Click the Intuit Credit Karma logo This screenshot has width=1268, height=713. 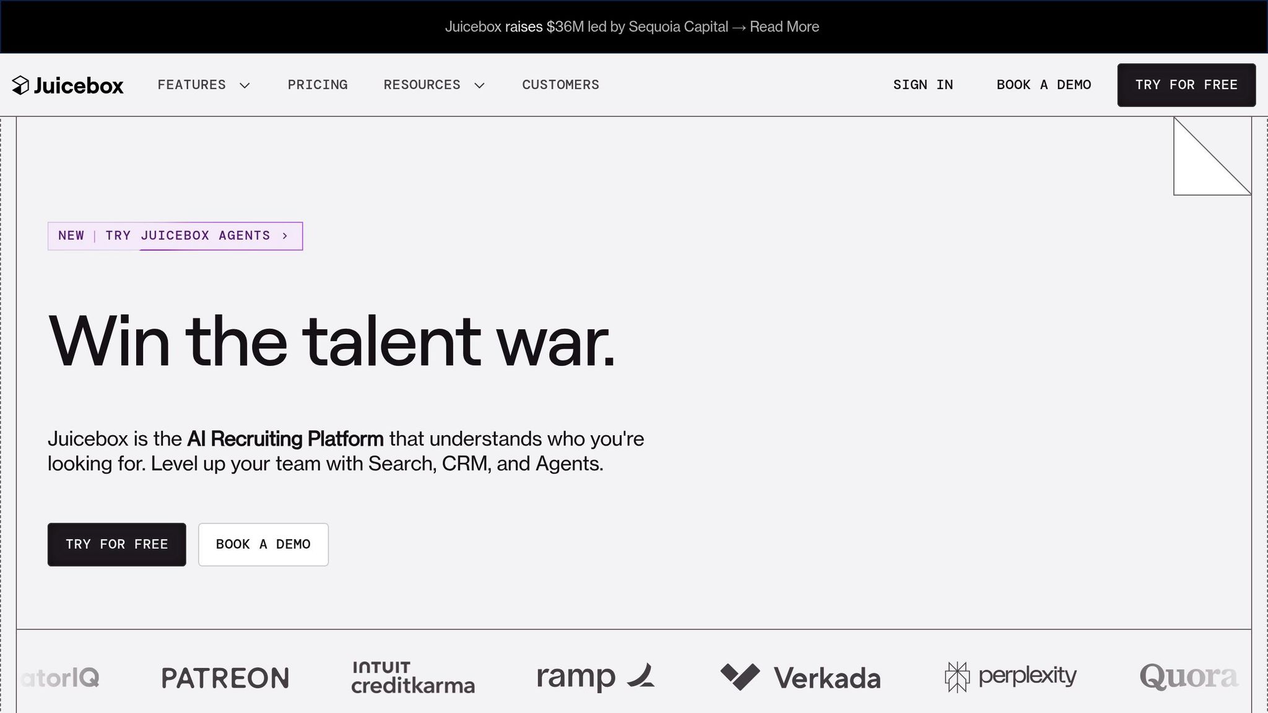pyautogui.click(x=413, y=678)
